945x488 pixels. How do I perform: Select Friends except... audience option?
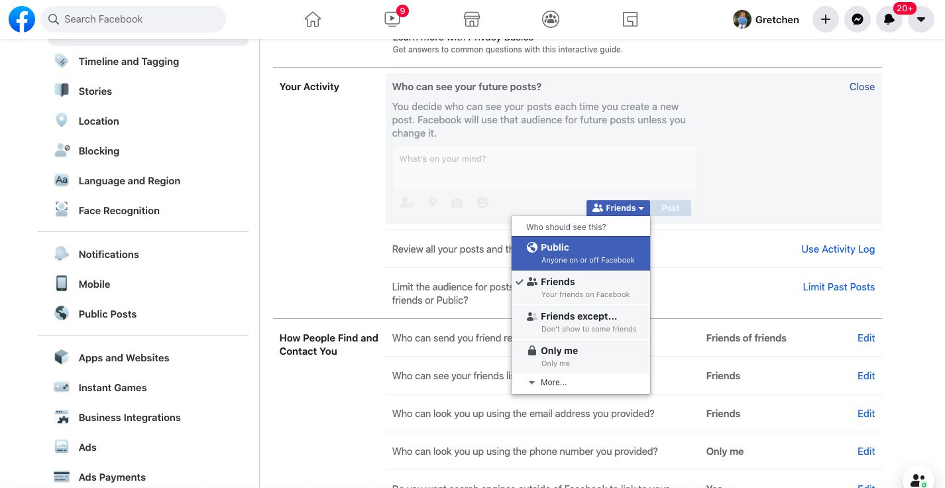pos(581,322)
